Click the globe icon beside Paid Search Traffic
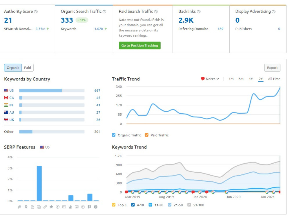 pos(156,12)
